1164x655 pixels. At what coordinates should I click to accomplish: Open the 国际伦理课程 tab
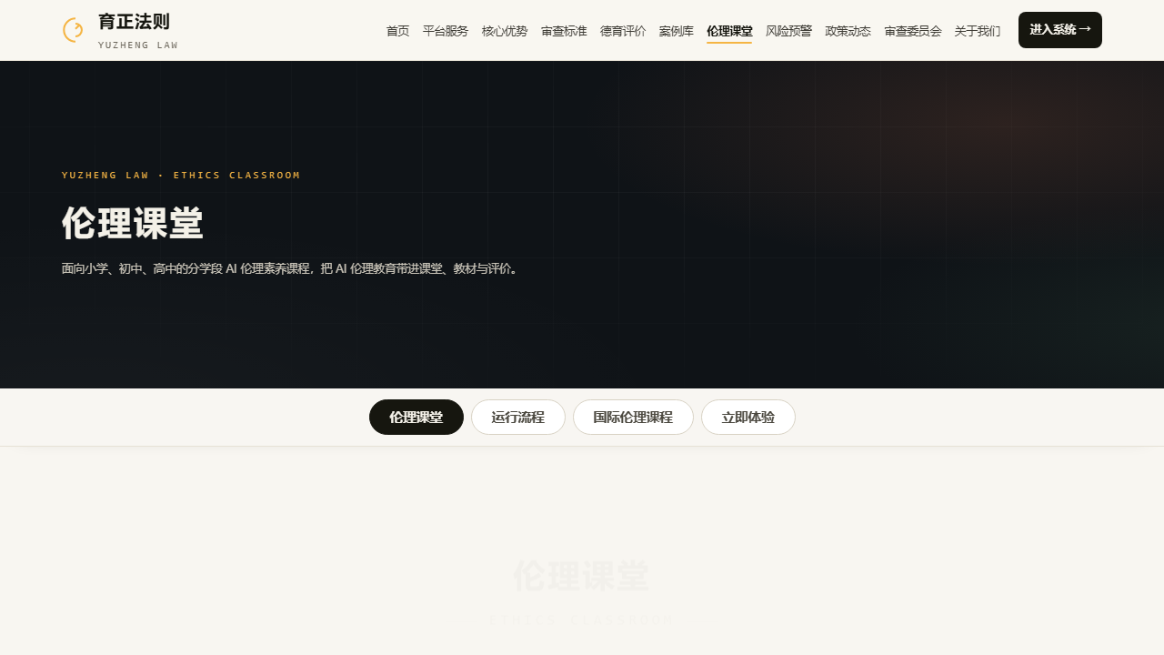[633, 418]
